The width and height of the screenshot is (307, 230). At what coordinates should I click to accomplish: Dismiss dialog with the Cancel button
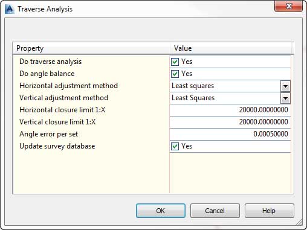pyautogui.click(x=215, y=211)
